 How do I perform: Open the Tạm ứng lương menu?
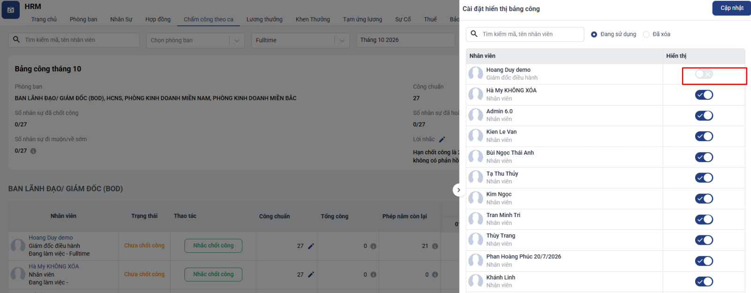(362, 19)
